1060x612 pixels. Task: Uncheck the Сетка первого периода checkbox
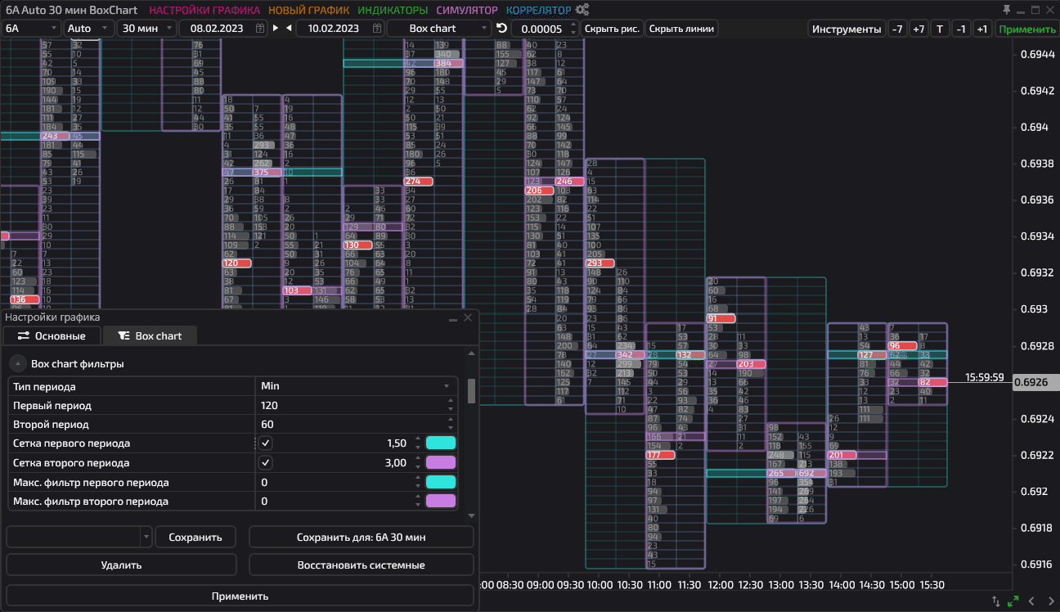tap(266, 443)
